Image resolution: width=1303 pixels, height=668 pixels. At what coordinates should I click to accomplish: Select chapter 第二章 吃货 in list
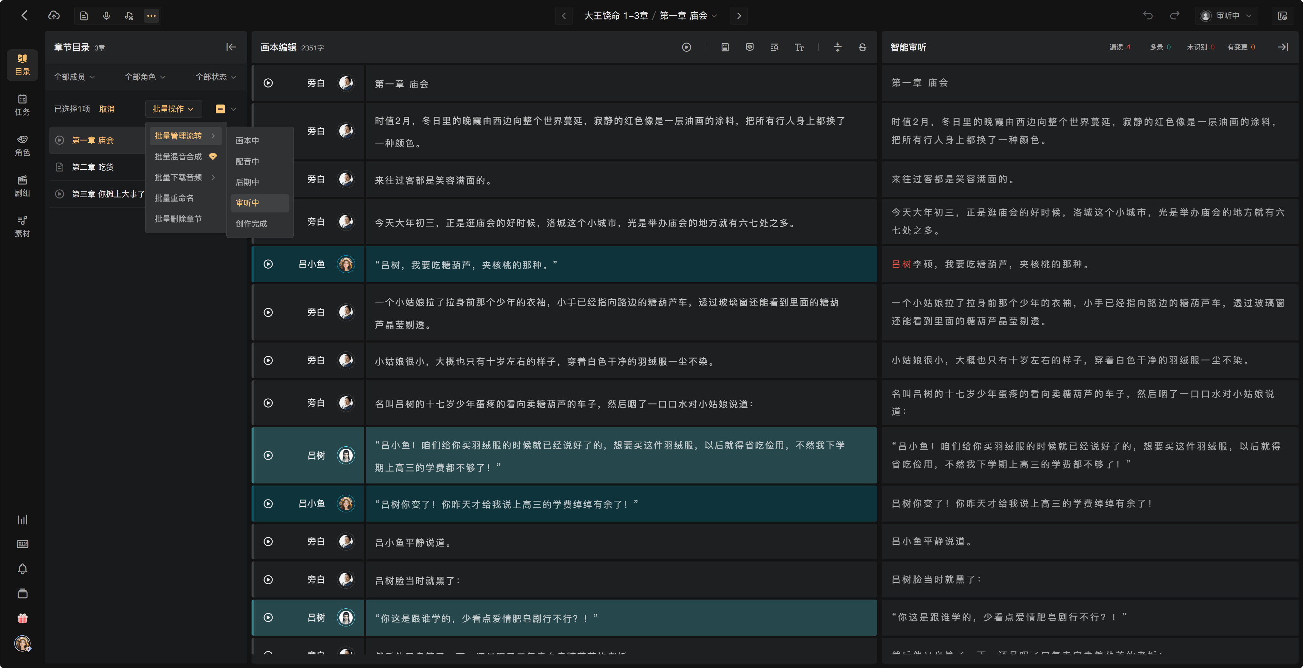click(93, 167)
